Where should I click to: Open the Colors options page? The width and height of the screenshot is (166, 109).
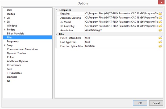coord(11,57)
